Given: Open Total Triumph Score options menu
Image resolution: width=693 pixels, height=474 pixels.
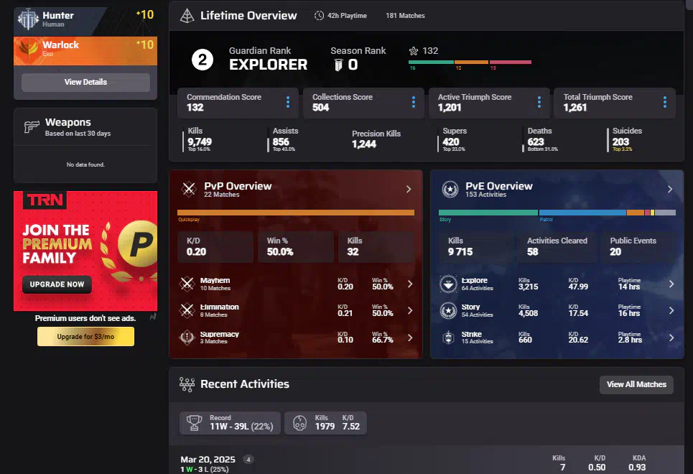Looking at the screenshot, I should 665,103.
